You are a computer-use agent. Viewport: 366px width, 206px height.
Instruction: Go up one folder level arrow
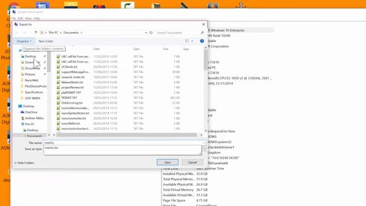pos(35,33)
